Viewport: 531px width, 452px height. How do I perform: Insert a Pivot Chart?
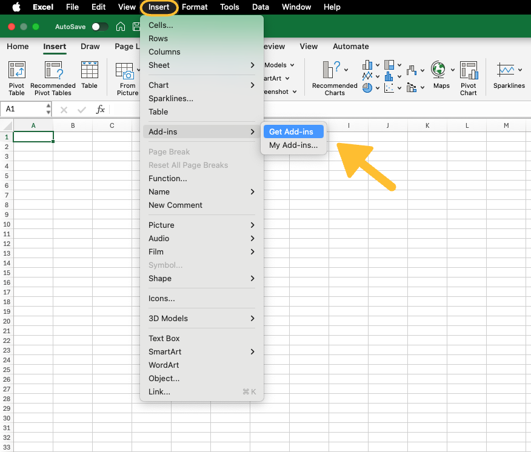point(468,78)
